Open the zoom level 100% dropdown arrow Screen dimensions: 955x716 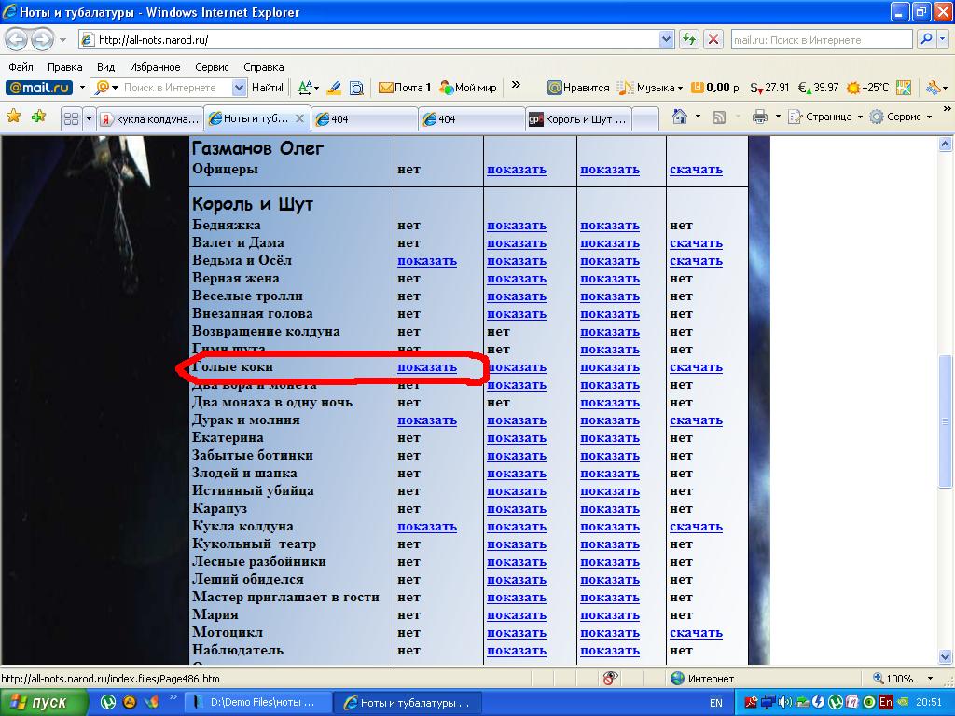point(930,679)
